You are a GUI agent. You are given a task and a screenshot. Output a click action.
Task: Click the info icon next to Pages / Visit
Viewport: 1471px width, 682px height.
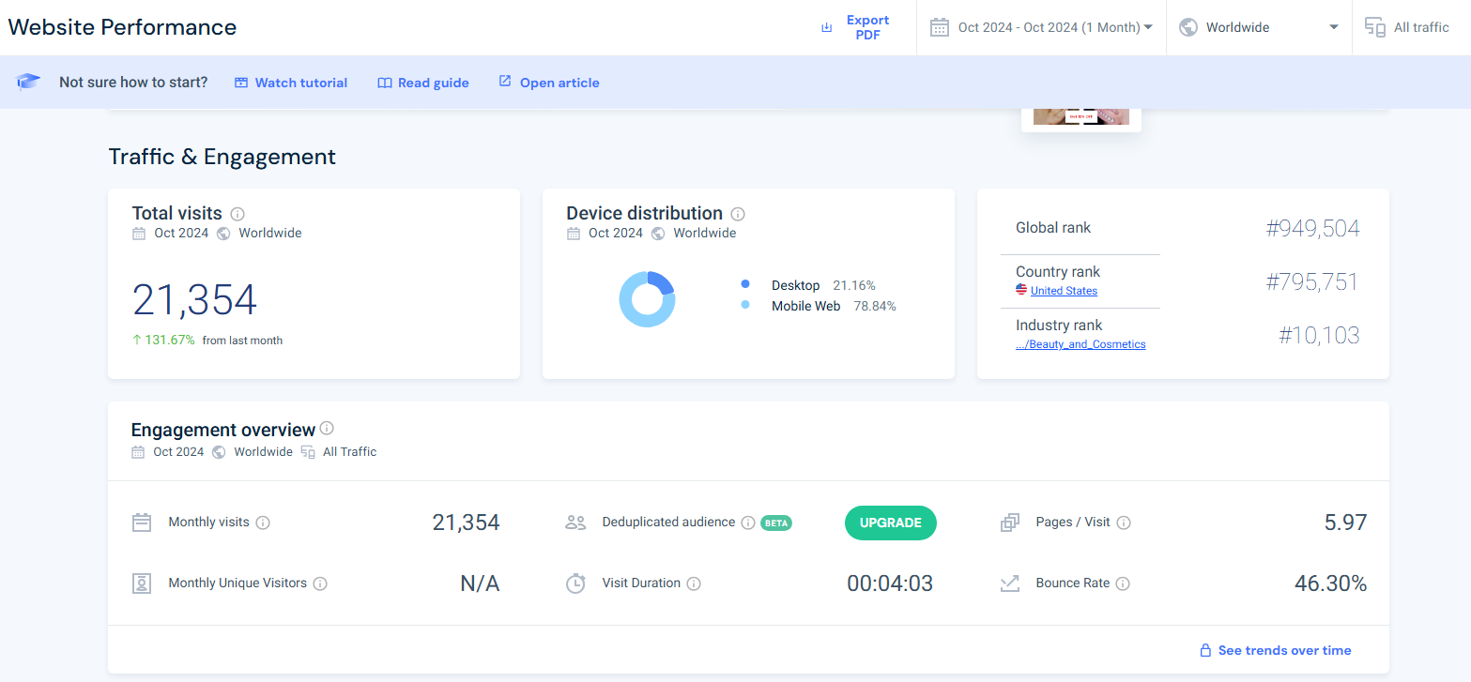tap(1124, 523)
